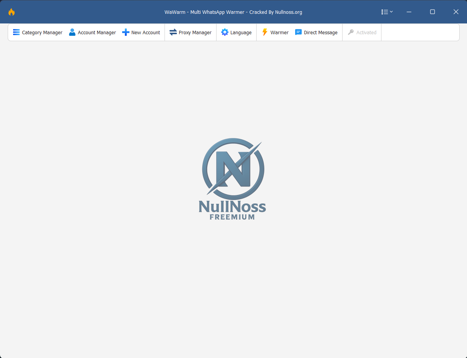Screen dimensions: 467x358
Task: Expand the list-view dropdown in title bar
Action: [387, 12]
